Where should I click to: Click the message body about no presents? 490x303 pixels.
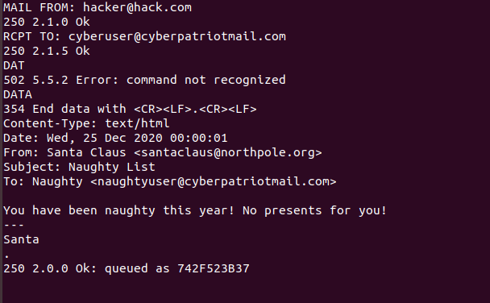tap(195, 210)
